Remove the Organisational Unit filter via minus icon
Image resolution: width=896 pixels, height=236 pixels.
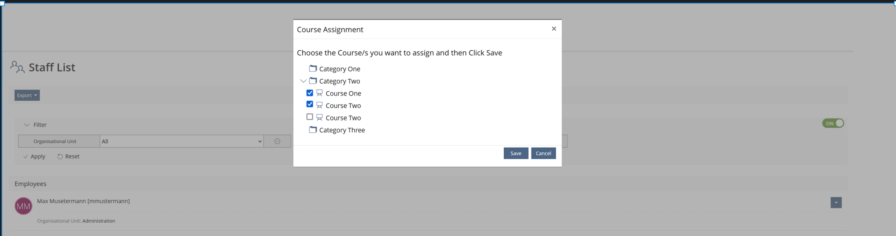(x=277, y=141)
